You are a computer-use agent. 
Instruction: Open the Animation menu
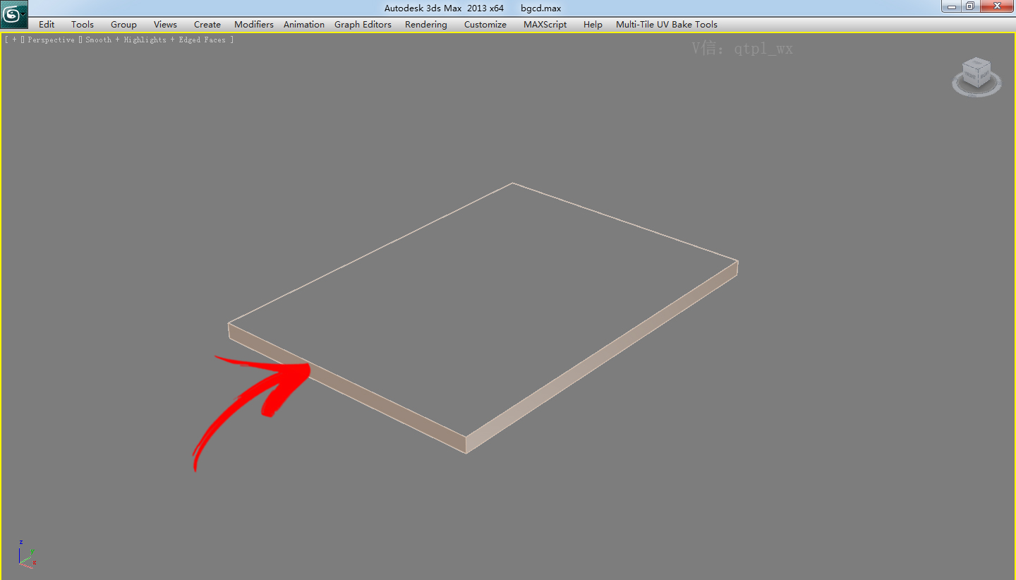coord(304,24)
